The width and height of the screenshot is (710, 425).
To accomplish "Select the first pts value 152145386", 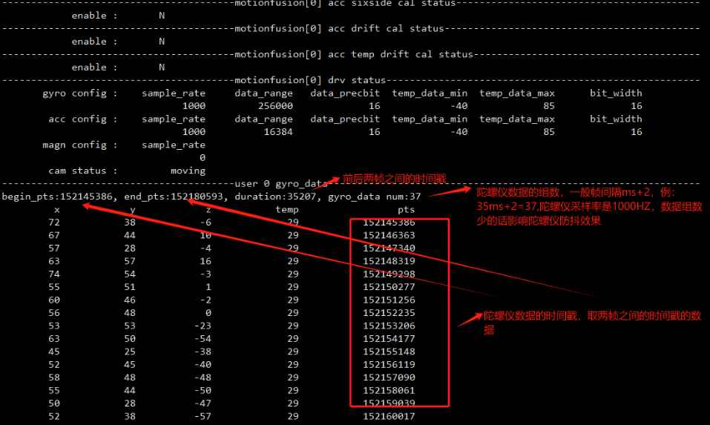I will pyautogui.click(x=389, y=223).
